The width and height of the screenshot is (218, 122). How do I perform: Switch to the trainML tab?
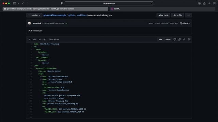(x=162, y=9)
